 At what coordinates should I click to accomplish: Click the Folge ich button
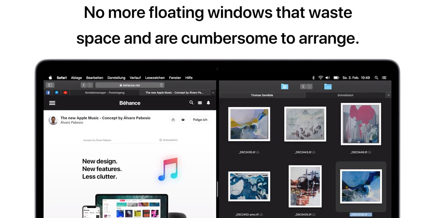point(200,120)
